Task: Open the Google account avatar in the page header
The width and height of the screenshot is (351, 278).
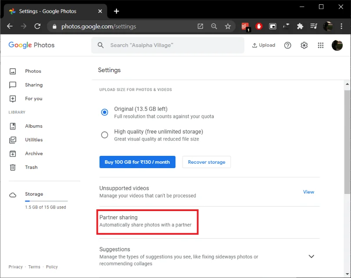Action: pos(337,46)
